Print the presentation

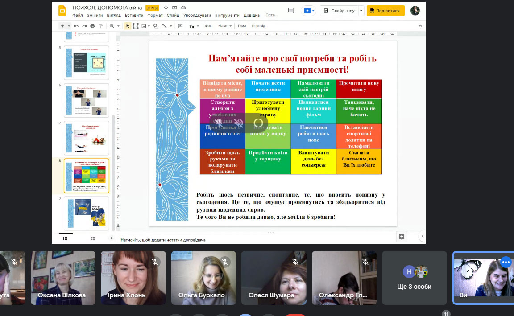click(93, 26)
